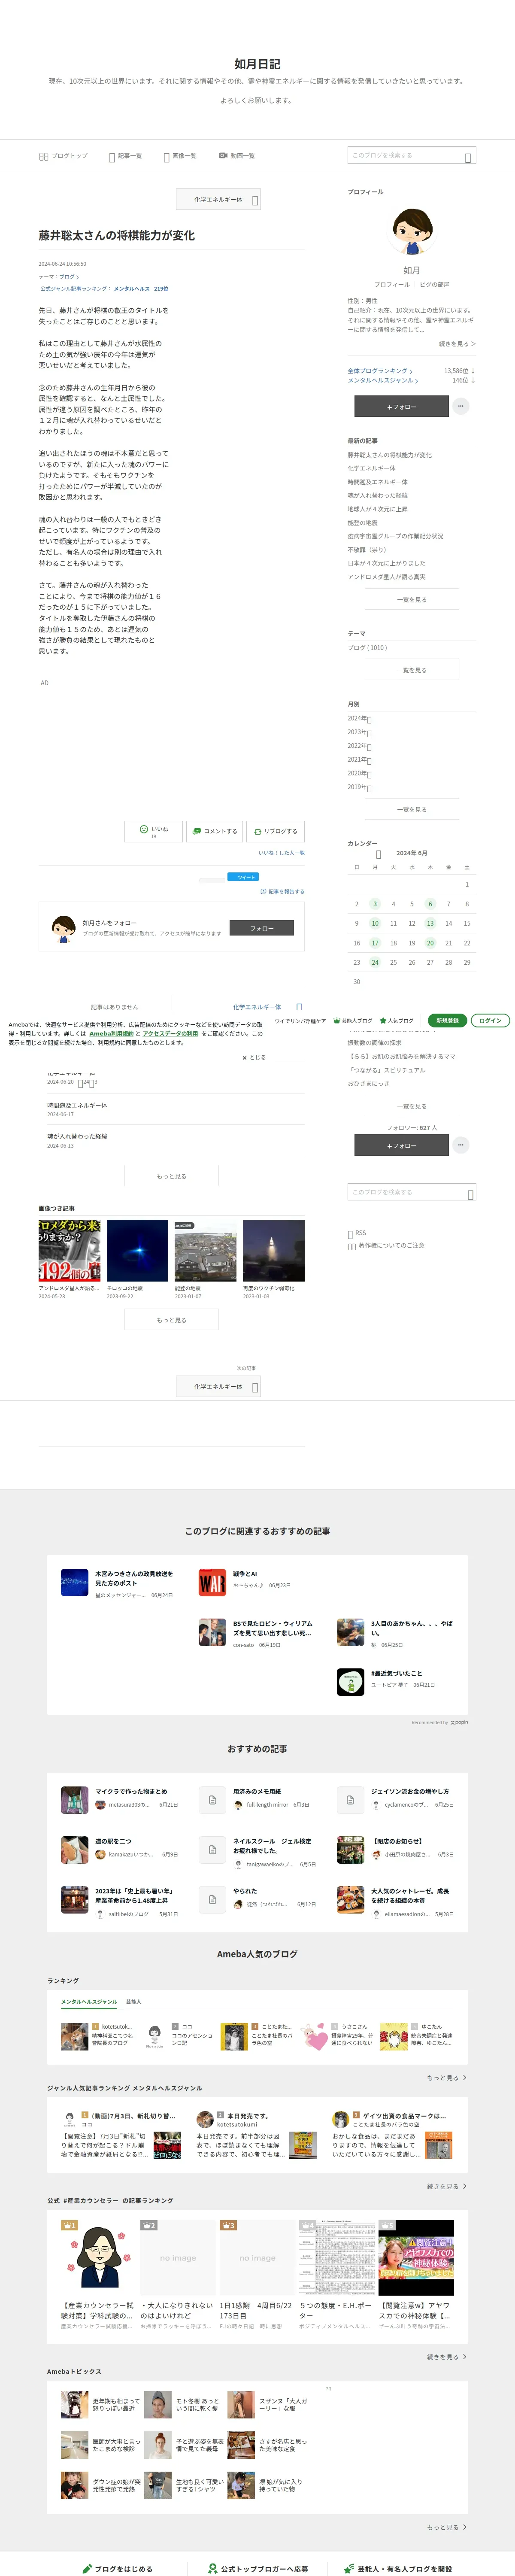Close the cookie notice with とじる
Screen dimensions: 515x2576
[x=254, y=1057]
